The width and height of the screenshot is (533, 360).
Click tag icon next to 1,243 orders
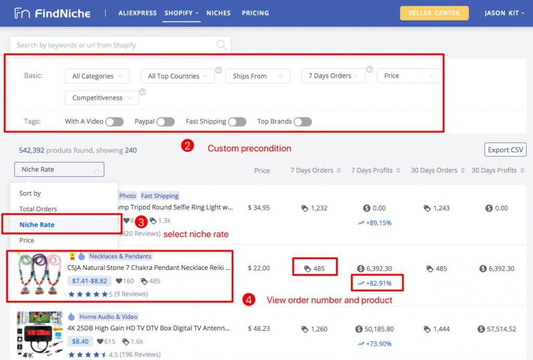(x=427, y=208)
